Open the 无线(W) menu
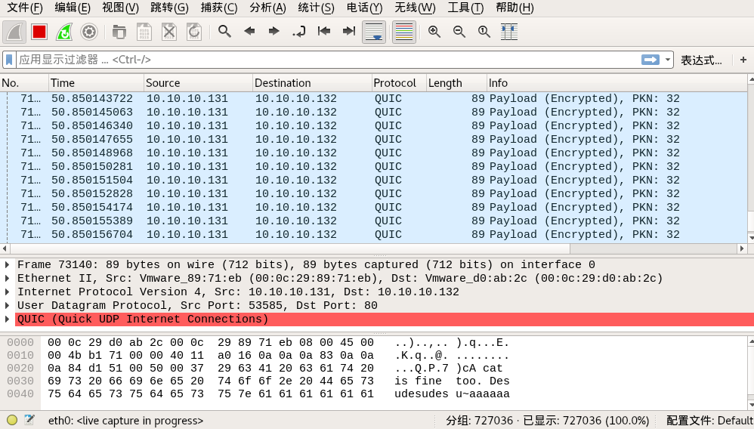Image resolution: width=754 pixels, height=429 pixels. point(415,8)
